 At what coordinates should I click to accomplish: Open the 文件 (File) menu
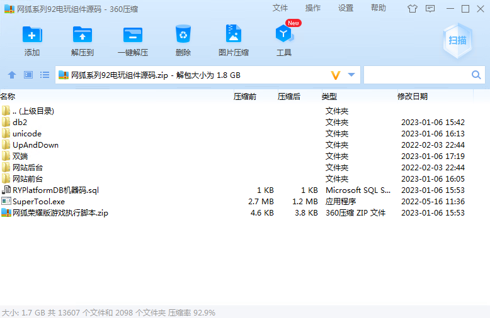tap(280, 8)
